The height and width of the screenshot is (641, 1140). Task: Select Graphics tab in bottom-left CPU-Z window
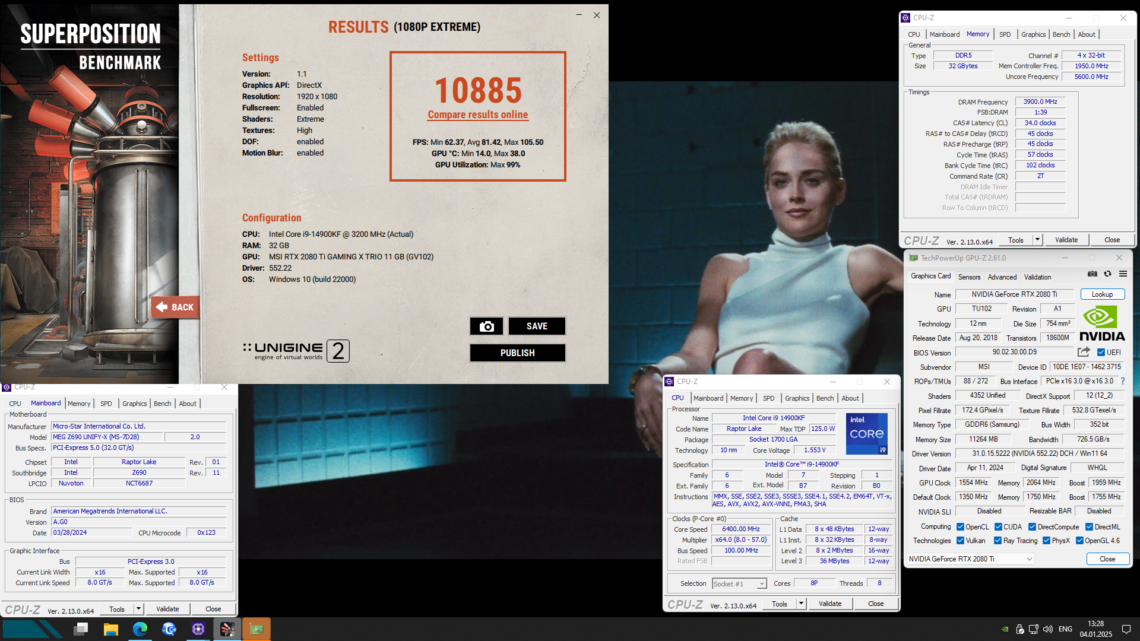[x=134, y=404]
